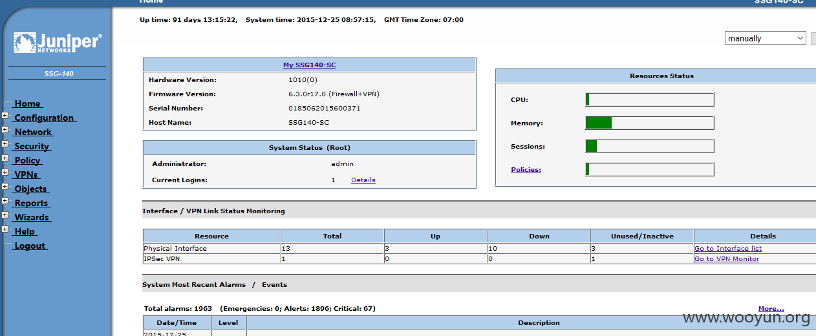Select Host Name value SSG140-SC
Viewport: 816px width, 336px height.
(x=310, y=123)
